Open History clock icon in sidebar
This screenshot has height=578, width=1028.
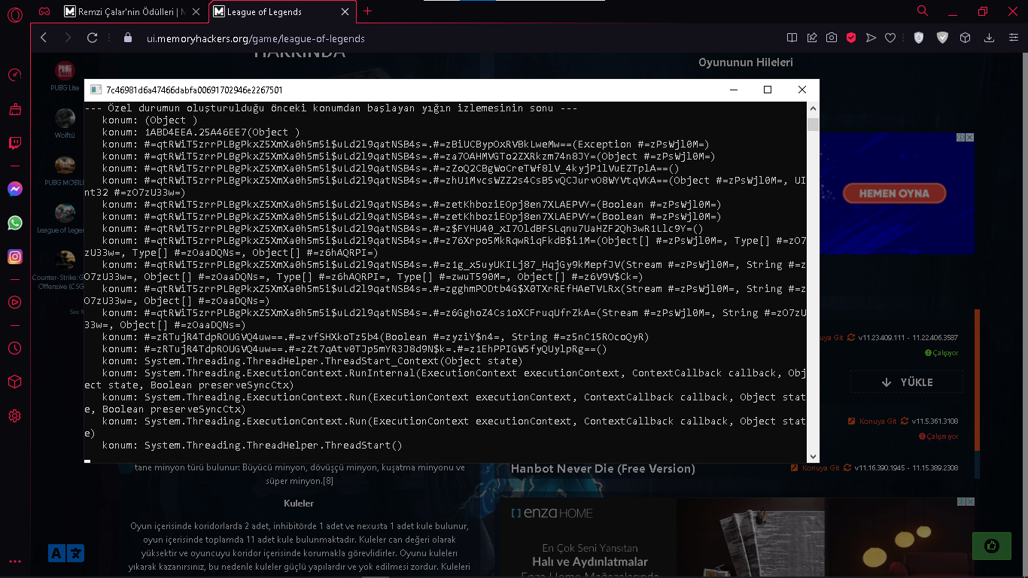[x=14, y=348]
